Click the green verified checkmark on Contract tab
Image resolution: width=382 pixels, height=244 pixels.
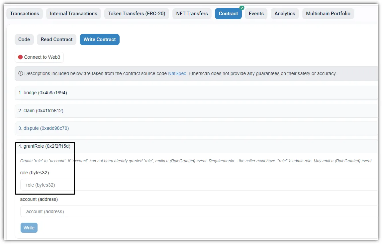click(x=242, y=8)
